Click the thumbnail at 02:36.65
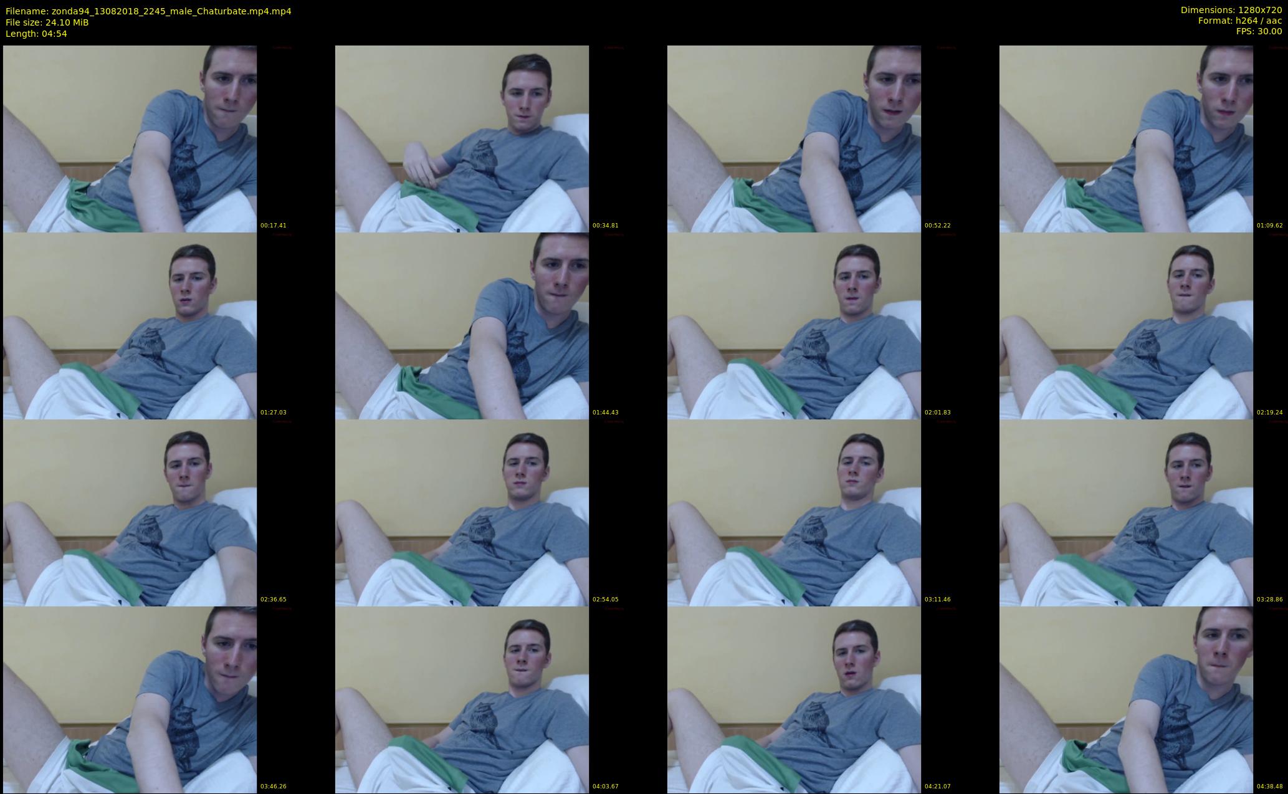The width and height of the screenshot is (1288, 794). pos(130,512)
